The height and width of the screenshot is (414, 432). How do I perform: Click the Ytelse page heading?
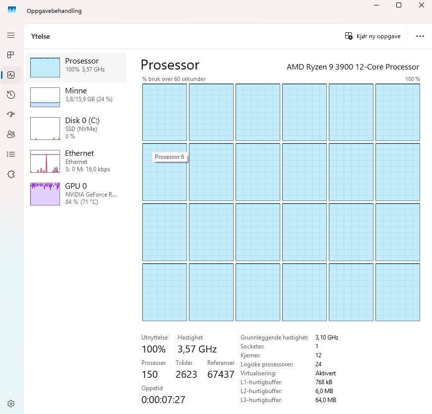click(x=41, y=36)
